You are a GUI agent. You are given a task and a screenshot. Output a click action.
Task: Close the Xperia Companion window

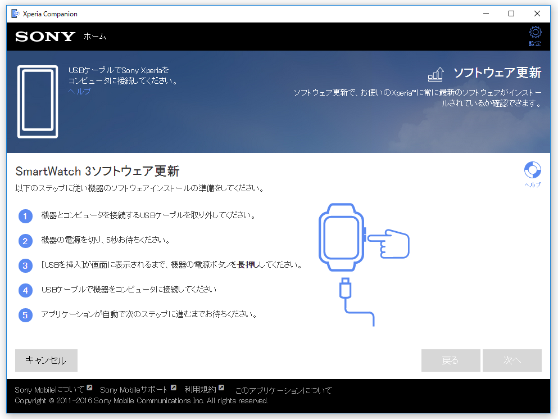click(x=537, y=13)
